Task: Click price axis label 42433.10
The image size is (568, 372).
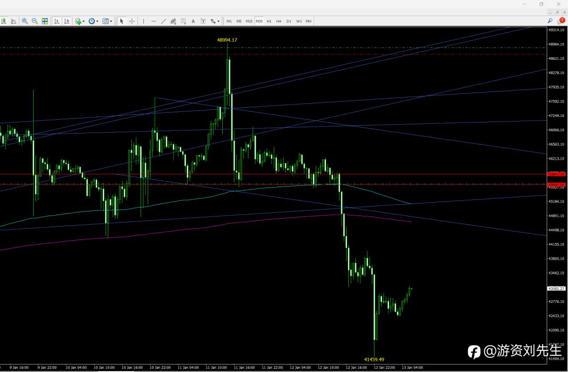Action: (x=556, y=316)
